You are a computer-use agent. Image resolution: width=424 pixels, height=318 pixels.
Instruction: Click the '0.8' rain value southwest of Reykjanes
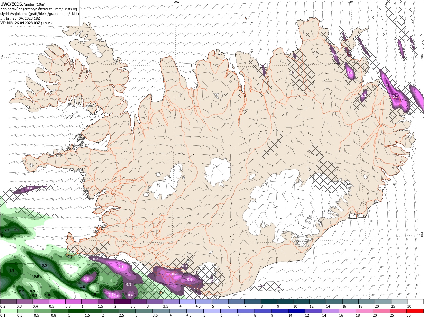(36, 276)
